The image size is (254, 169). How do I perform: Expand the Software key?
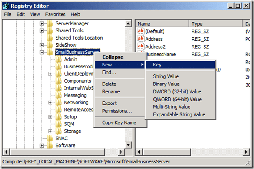pyautogui.click(x=42, y=145)
